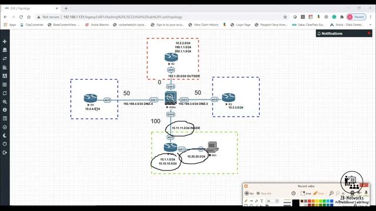Switch to the EVE Topology tab

31,8
